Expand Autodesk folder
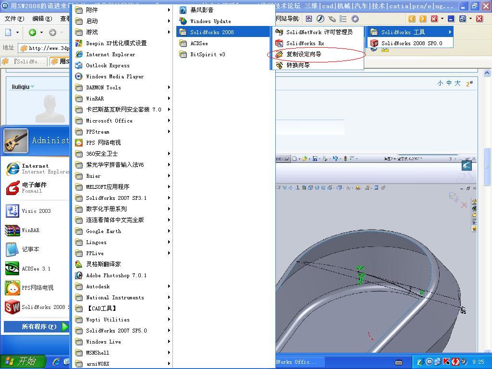The width and height of the screenshot is (492, 369). click(123, 286)
